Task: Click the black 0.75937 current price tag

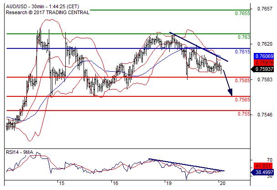Action: [262, 69]
